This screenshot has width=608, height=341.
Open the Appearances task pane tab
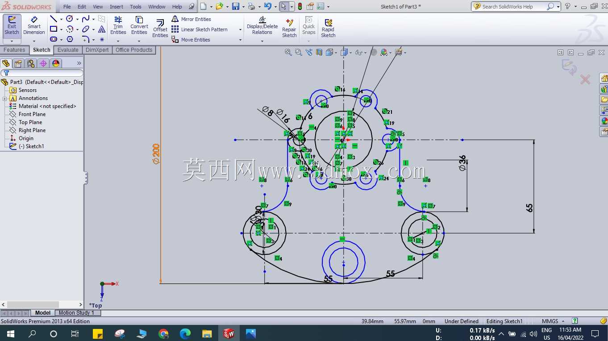click(604, 121)
